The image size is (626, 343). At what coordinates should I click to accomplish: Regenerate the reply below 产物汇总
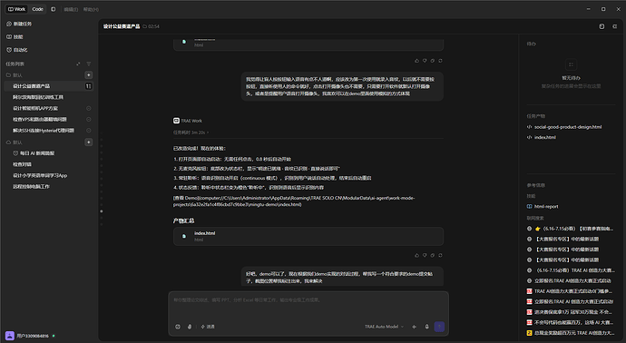point(440,255)
